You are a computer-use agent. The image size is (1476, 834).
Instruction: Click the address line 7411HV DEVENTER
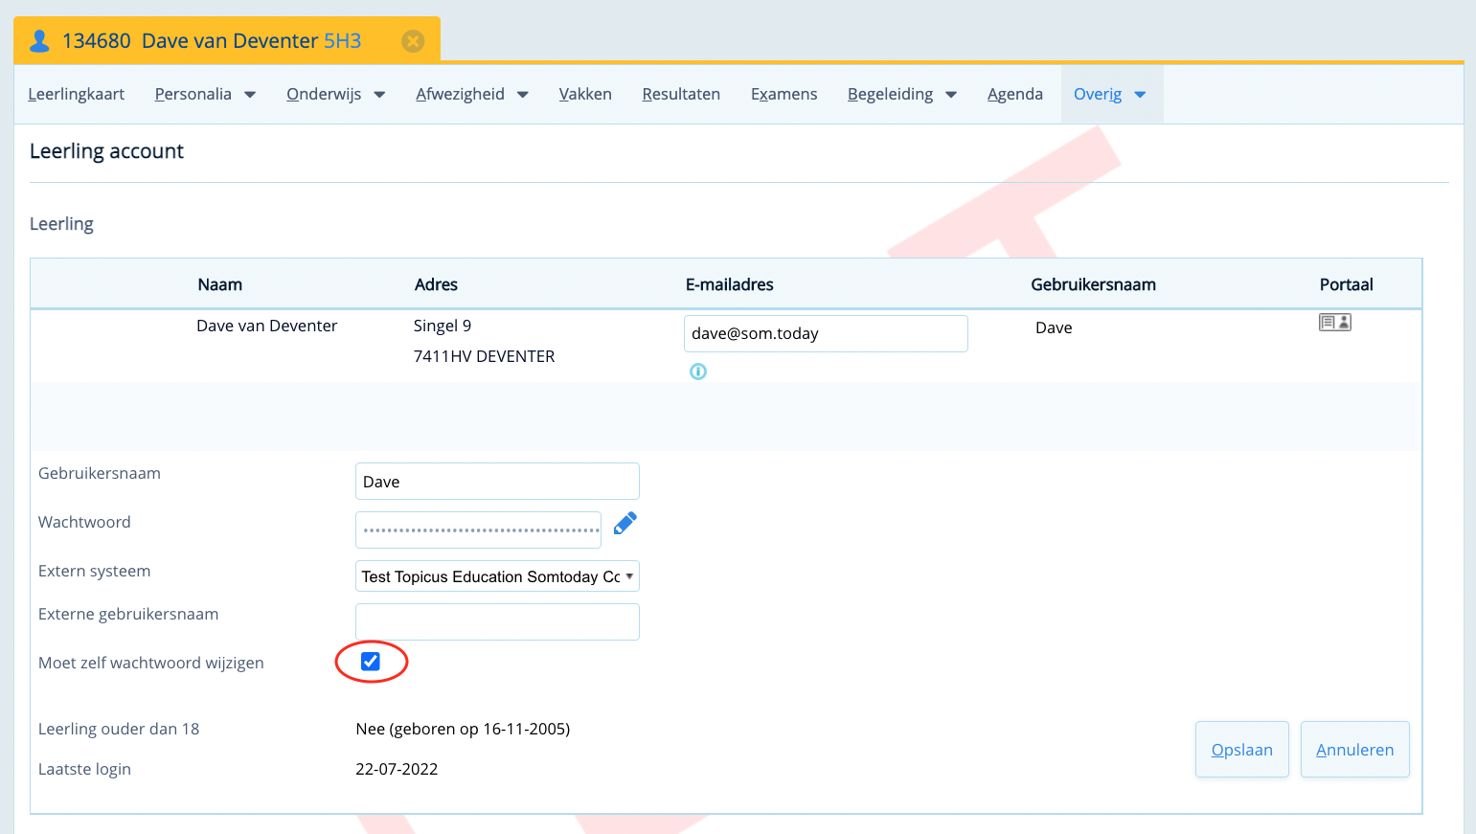click(485, 356)
